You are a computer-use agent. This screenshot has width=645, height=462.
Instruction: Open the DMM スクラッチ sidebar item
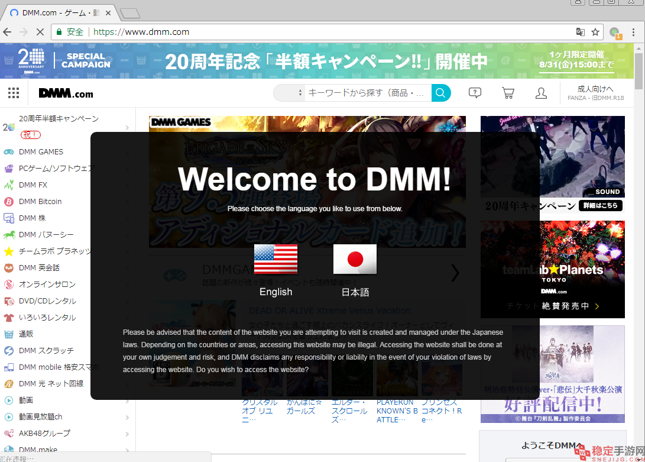(47, 350)
